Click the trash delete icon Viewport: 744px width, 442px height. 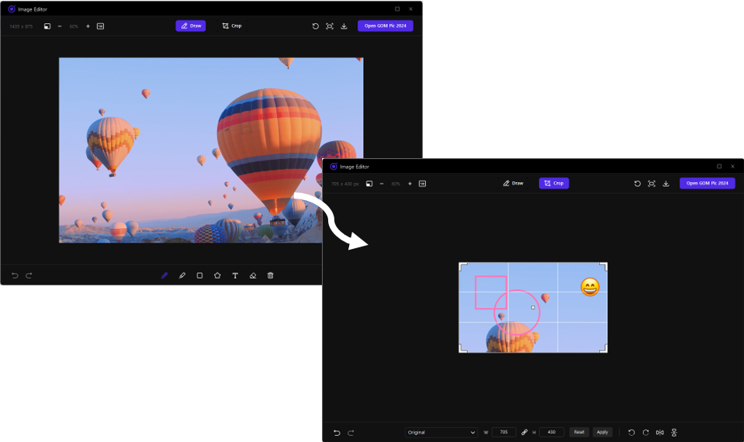[x=271, y=275]
